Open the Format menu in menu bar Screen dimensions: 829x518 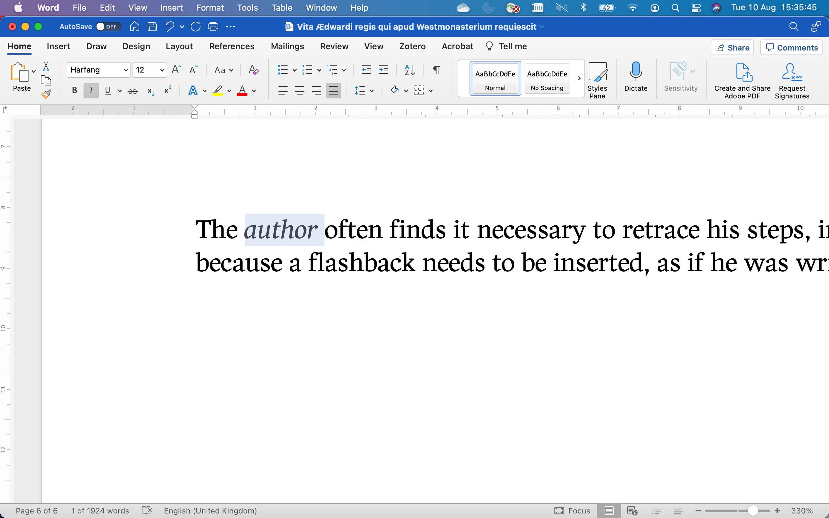point(210,7)
